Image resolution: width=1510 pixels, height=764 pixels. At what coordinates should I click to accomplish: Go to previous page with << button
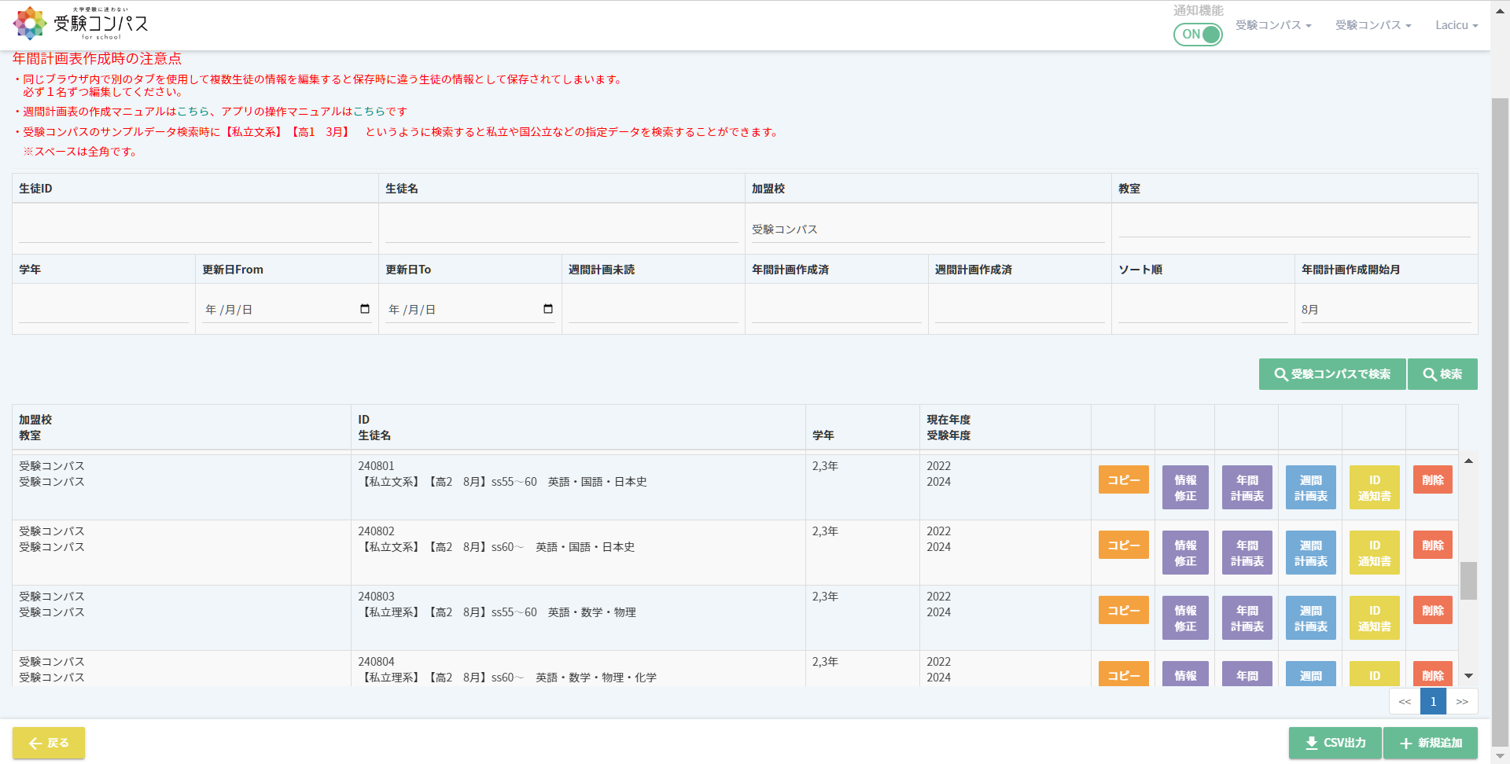(x=1405, y=701)
